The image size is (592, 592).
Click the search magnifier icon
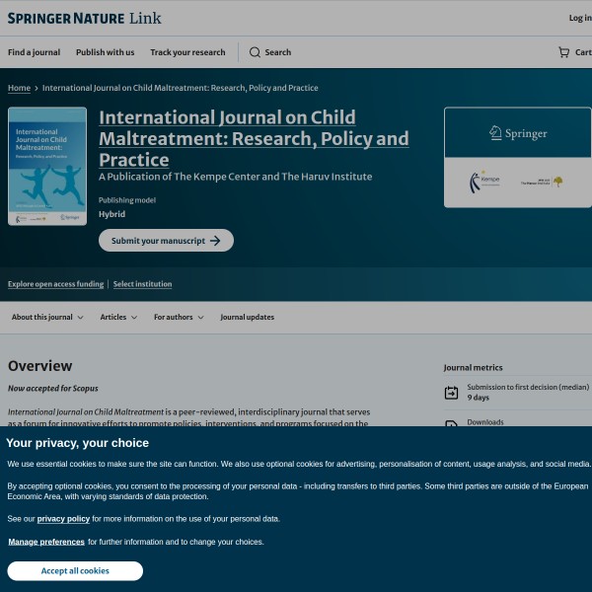[x=255, y=52]
